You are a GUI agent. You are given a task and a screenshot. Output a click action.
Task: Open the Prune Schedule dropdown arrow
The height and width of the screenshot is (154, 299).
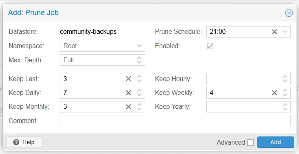point(285,32)
